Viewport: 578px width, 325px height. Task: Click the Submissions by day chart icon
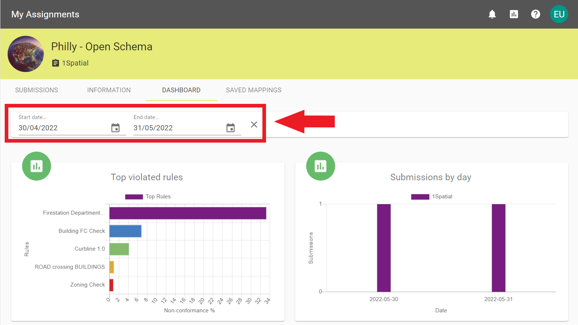click(x=321, y=166)
